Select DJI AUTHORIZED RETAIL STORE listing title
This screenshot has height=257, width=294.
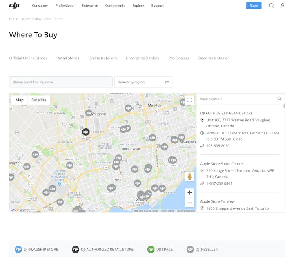pos(226,113)
